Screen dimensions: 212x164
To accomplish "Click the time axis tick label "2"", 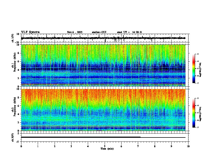I will point(55,146).
